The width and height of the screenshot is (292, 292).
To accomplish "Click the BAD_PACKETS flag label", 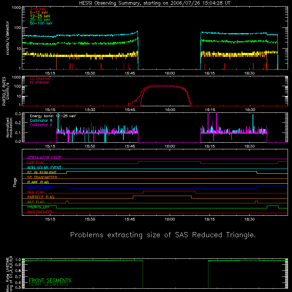I will point(40,212).
